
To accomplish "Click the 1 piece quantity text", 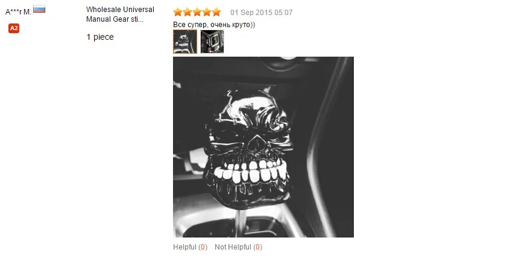I will click(100, 37).
